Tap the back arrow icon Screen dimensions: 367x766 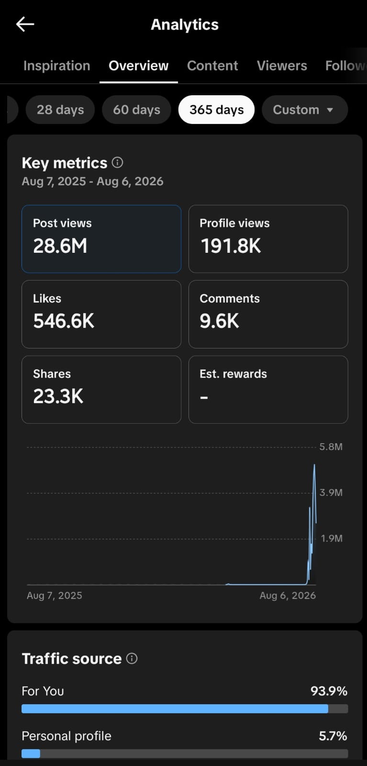click(x=25, y=24)
